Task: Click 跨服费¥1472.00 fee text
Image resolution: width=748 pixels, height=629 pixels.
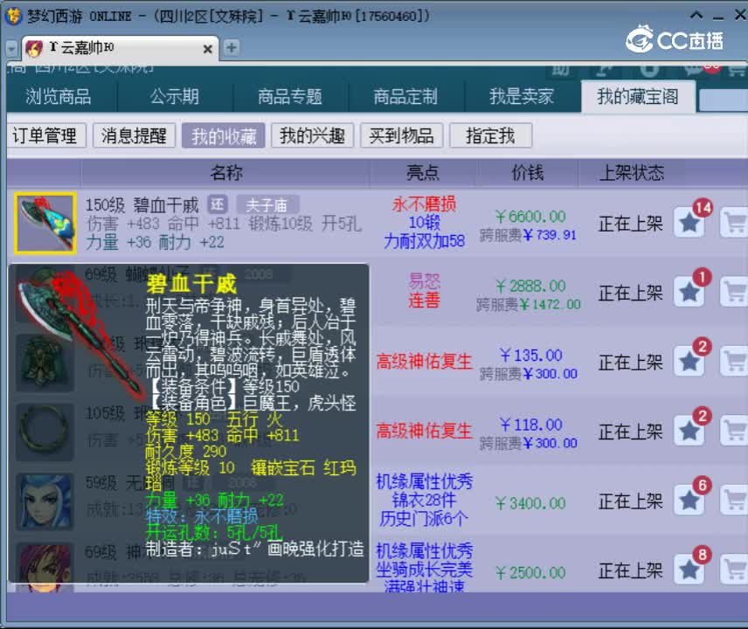Action: (528, 304)
